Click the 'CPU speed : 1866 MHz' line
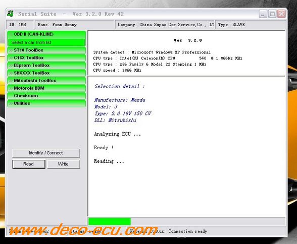 pyautogui.click(x=117, y=70)
